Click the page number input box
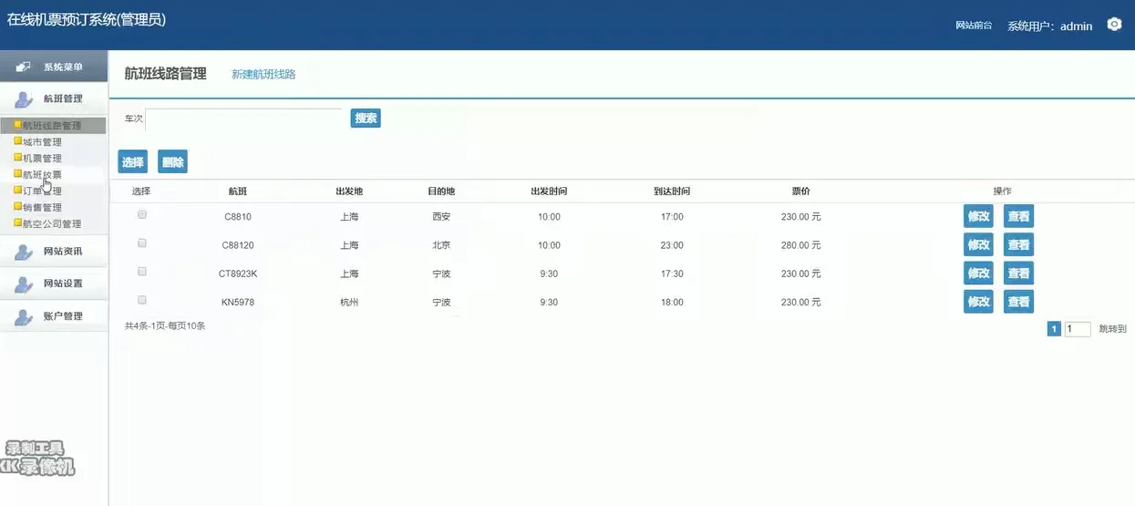1135x506 pixels. point(1078,329)
